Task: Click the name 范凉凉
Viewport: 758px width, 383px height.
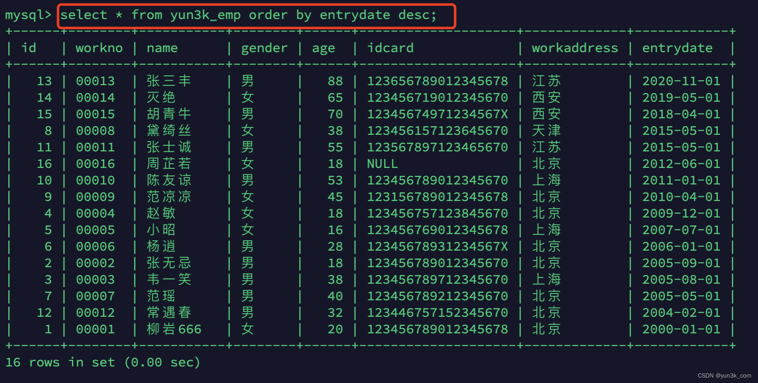Action: click(x=169, y=197)
